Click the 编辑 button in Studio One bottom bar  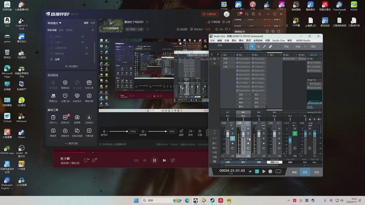294,172
